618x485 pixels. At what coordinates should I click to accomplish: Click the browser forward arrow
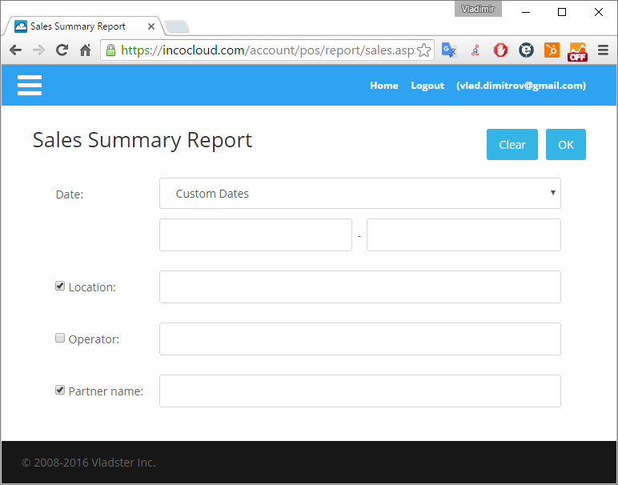click(38, 50)
